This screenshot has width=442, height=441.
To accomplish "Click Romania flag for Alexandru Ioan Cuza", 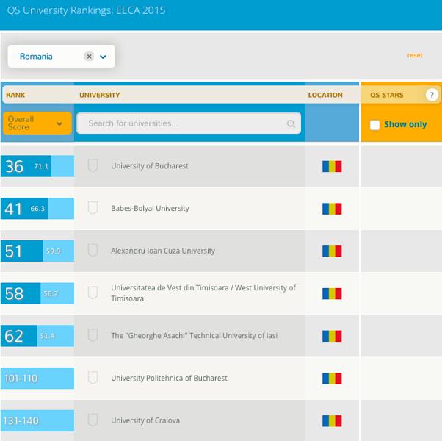I will (x=332, y=251).
